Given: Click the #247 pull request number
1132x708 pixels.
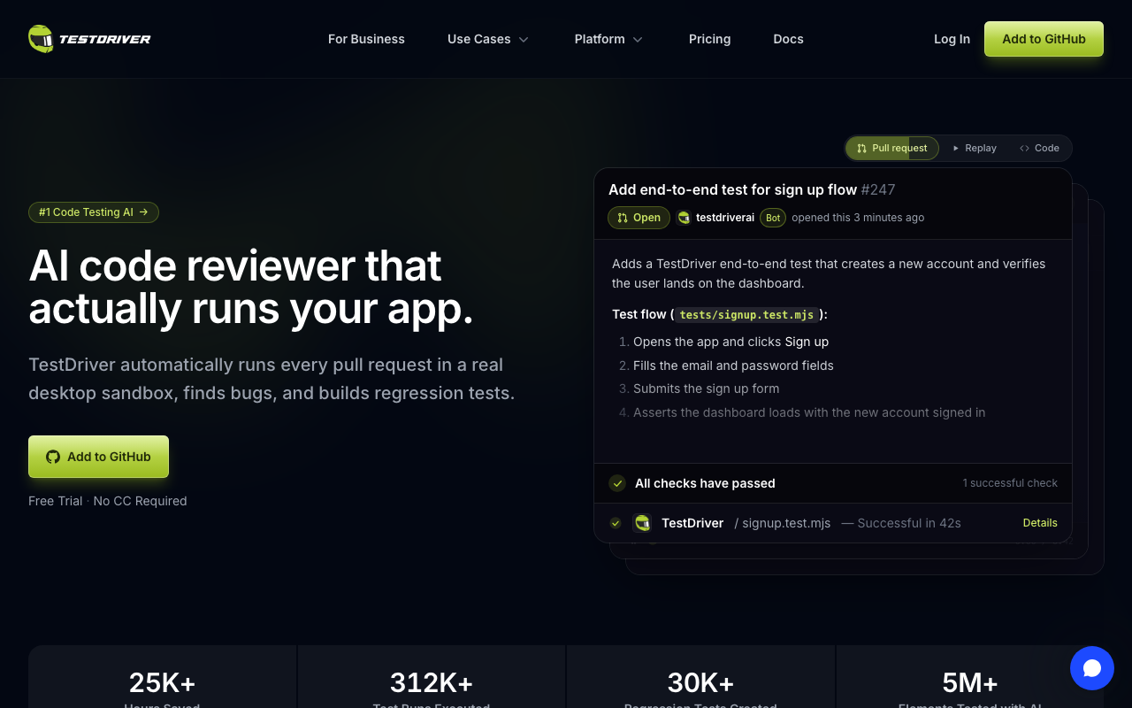Looking at the screenshot, I should pyautogui.click(x=878, y=189).
